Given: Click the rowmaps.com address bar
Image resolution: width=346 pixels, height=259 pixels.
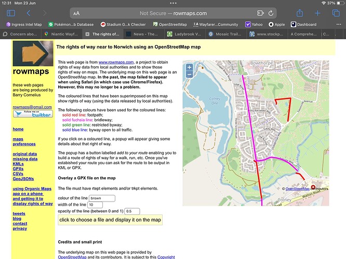Looking at the screenshot, I should pos(173,13).
